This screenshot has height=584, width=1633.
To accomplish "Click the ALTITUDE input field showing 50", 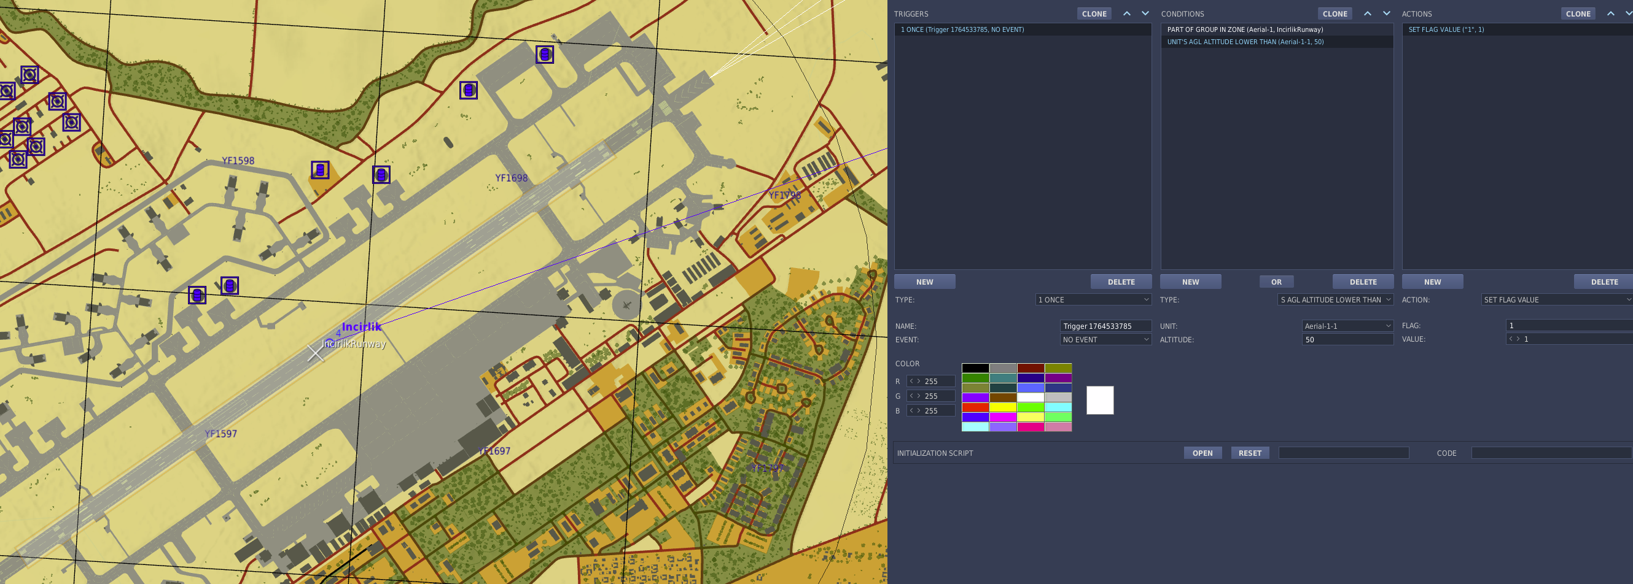I will [x=1347, y=339].
